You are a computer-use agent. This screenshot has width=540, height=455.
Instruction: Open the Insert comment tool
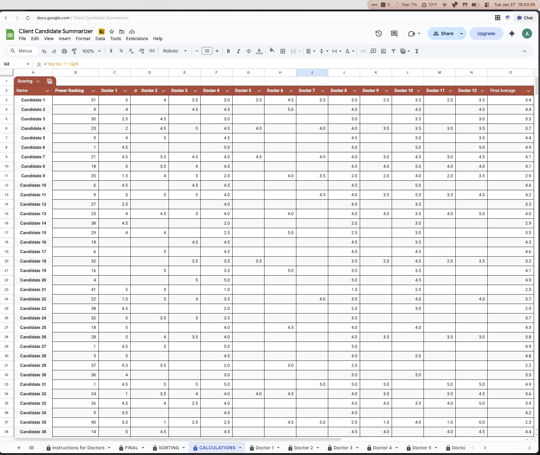click(373, 51)
